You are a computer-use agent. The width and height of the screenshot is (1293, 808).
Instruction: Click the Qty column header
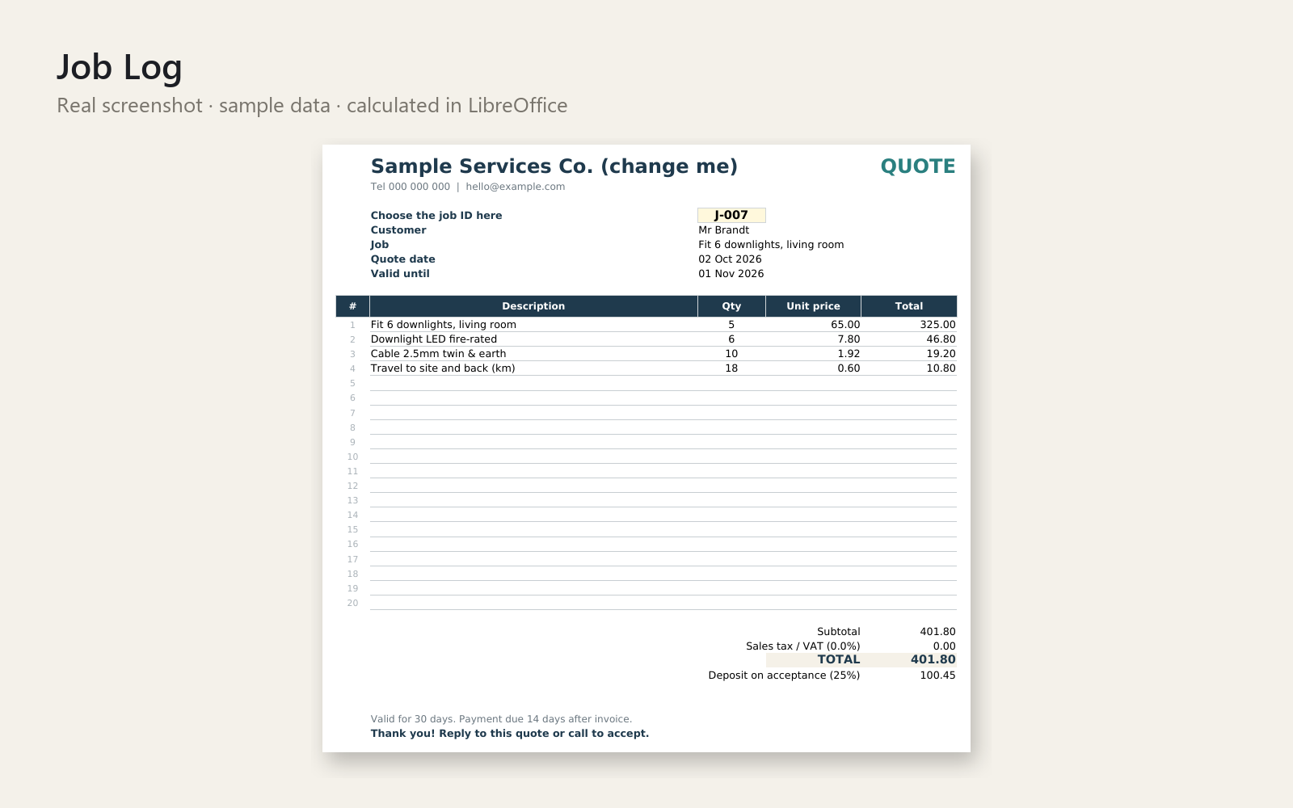tap(731, 306)
